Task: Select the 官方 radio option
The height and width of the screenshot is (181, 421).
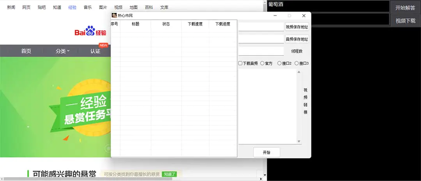Action: click(x=262, y=63)
